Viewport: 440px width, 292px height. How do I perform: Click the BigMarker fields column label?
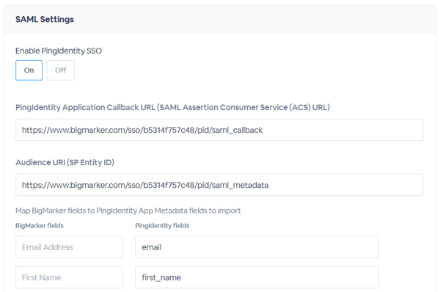point(40,226)
